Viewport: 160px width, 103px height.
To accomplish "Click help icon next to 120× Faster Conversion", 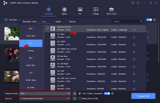I will tap(112, 93).
